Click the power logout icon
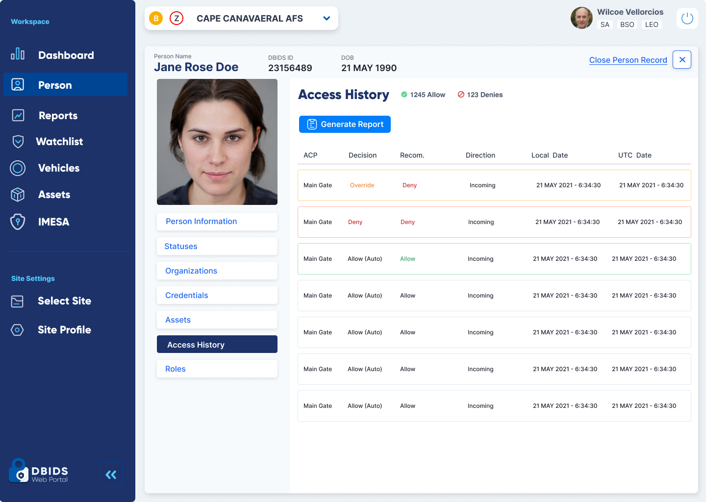 [687, 19]
